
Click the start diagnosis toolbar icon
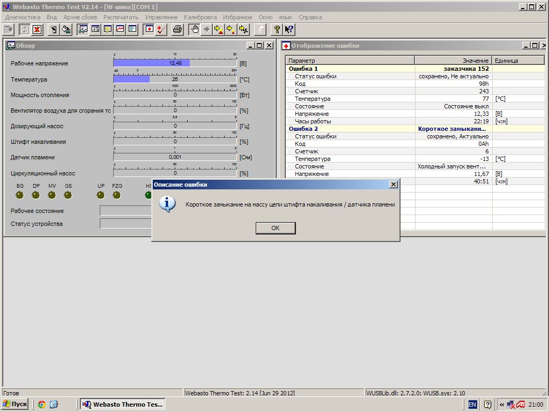8,30
